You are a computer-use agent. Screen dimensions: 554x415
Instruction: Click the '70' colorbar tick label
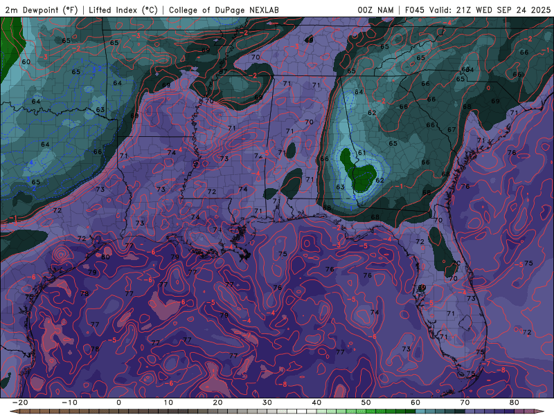[465, 403]
